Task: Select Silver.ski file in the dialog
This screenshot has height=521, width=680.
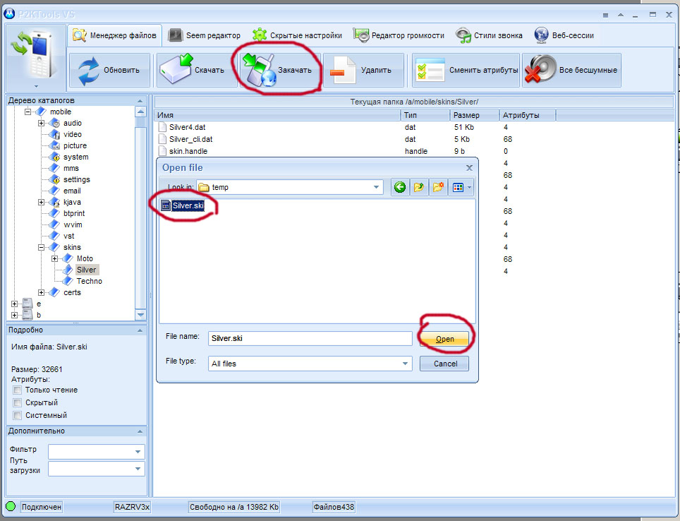Action: (x=183, y=205)
